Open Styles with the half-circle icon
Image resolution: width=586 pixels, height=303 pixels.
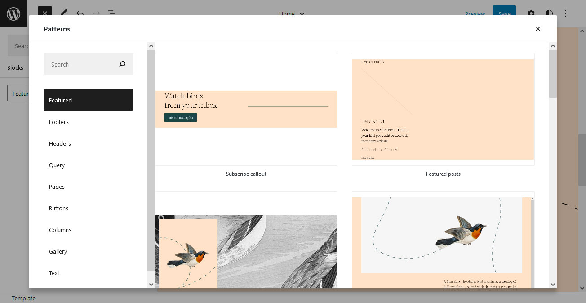(x=549, y=13)
